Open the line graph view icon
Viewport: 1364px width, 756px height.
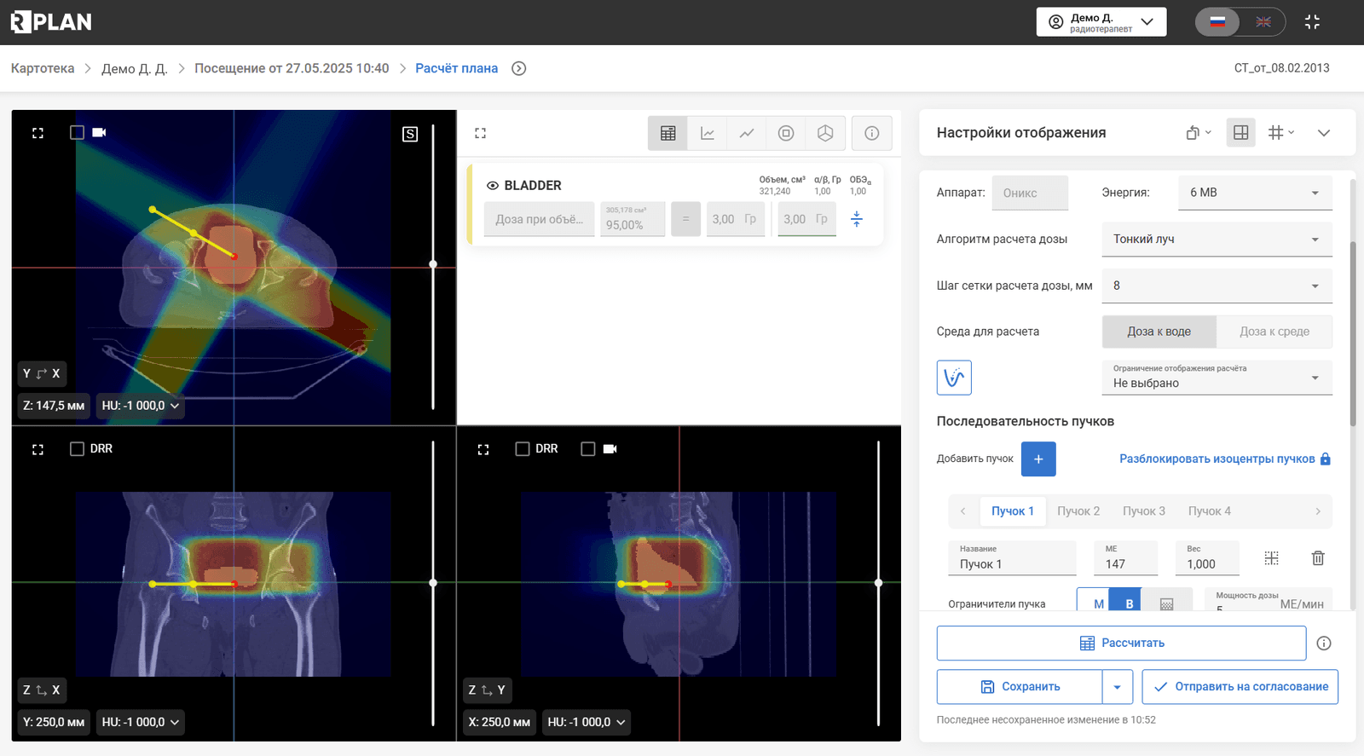point(747,133)
